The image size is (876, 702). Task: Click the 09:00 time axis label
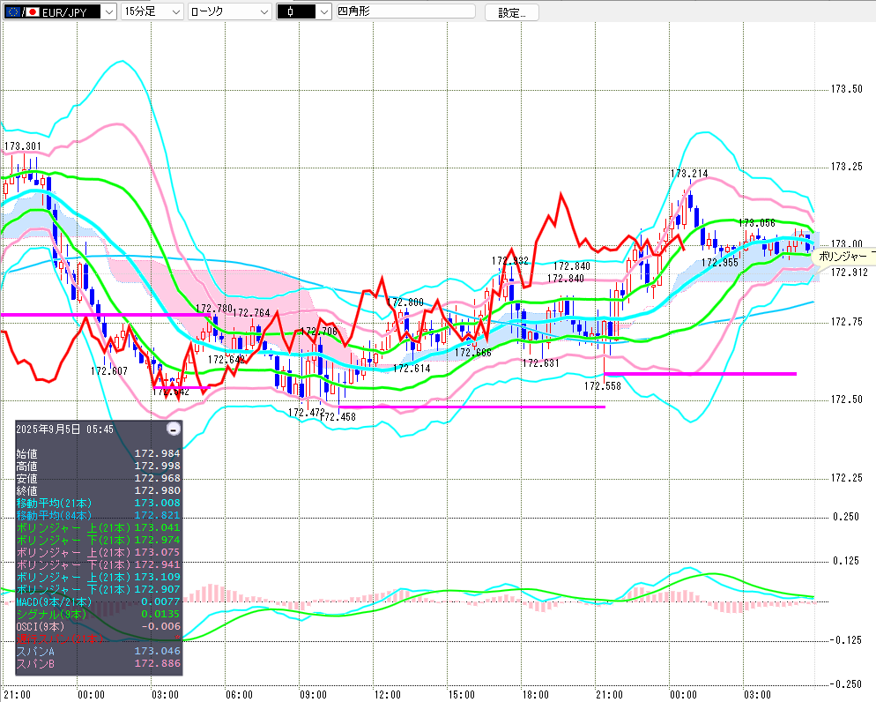tap(314, 695)
